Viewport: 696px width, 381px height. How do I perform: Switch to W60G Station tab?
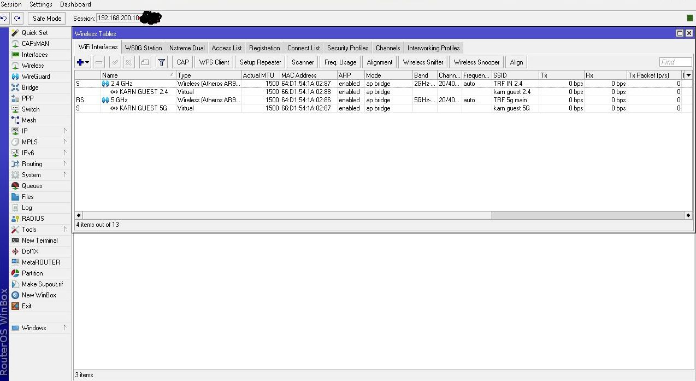tap(143, 48)
